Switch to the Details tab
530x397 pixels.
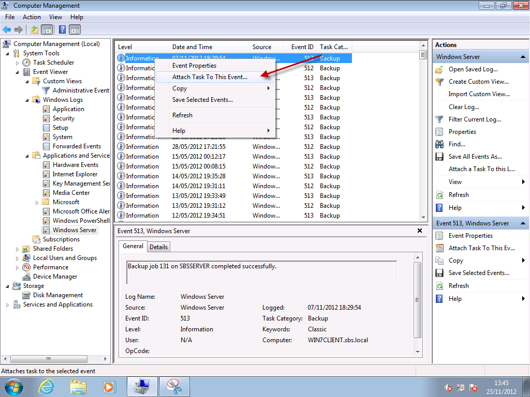pyautogui.click(x=158, y=247)
